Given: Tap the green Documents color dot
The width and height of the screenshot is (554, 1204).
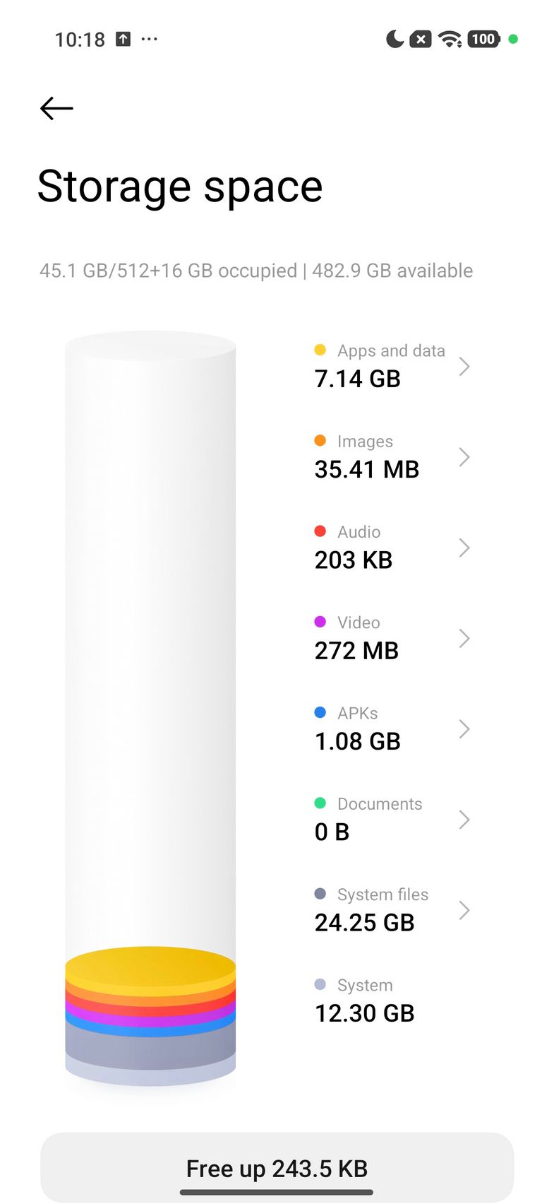Looking at the screenshot, I should tap(320, 803).
